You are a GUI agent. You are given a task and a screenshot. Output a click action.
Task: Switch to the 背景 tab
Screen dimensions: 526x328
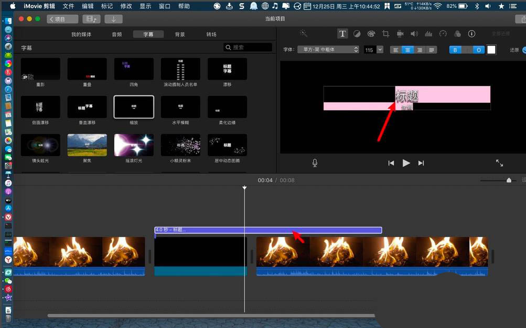tap(180, 34)
